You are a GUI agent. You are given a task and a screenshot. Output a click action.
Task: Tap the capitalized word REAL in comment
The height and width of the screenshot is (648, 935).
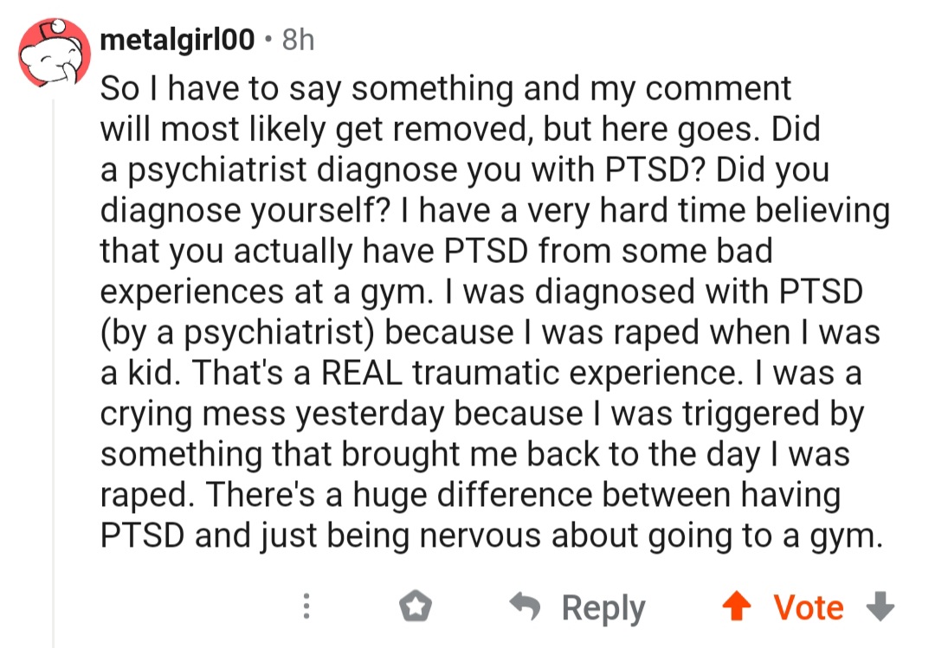[362, 373]
